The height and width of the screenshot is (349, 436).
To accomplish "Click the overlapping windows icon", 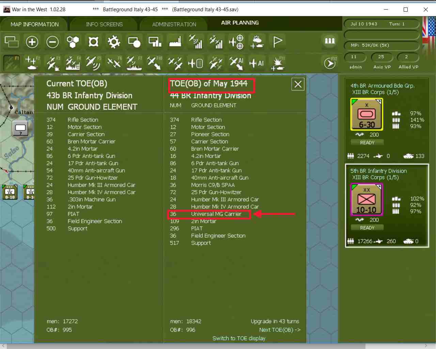I will tap(12, 42).
